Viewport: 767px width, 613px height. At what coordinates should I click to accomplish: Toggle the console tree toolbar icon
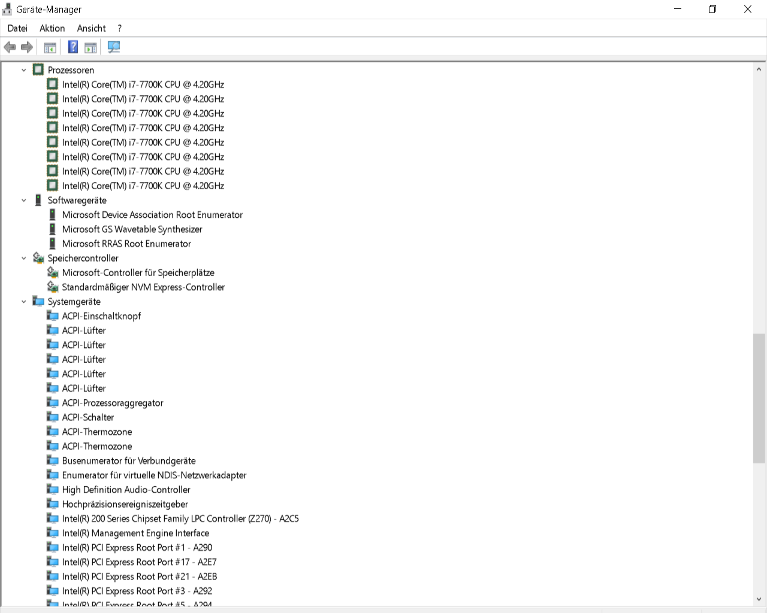[x=50, y=47]
